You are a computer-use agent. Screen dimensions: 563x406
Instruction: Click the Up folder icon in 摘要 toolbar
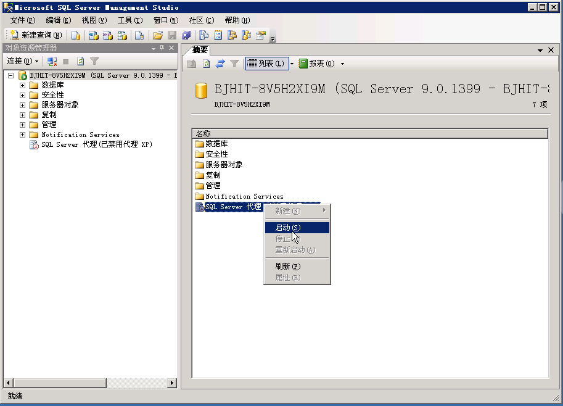(x=191, y=64)
